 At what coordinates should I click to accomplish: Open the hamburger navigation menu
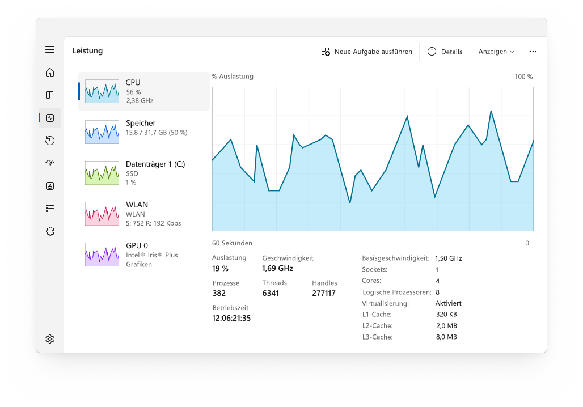pos(50,50)
